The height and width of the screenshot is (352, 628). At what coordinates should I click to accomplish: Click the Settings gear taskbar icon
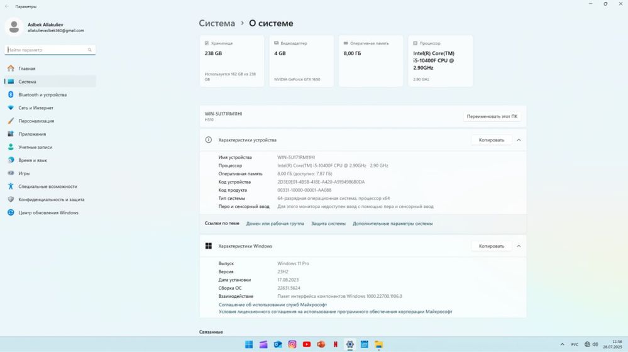(350, 344)
